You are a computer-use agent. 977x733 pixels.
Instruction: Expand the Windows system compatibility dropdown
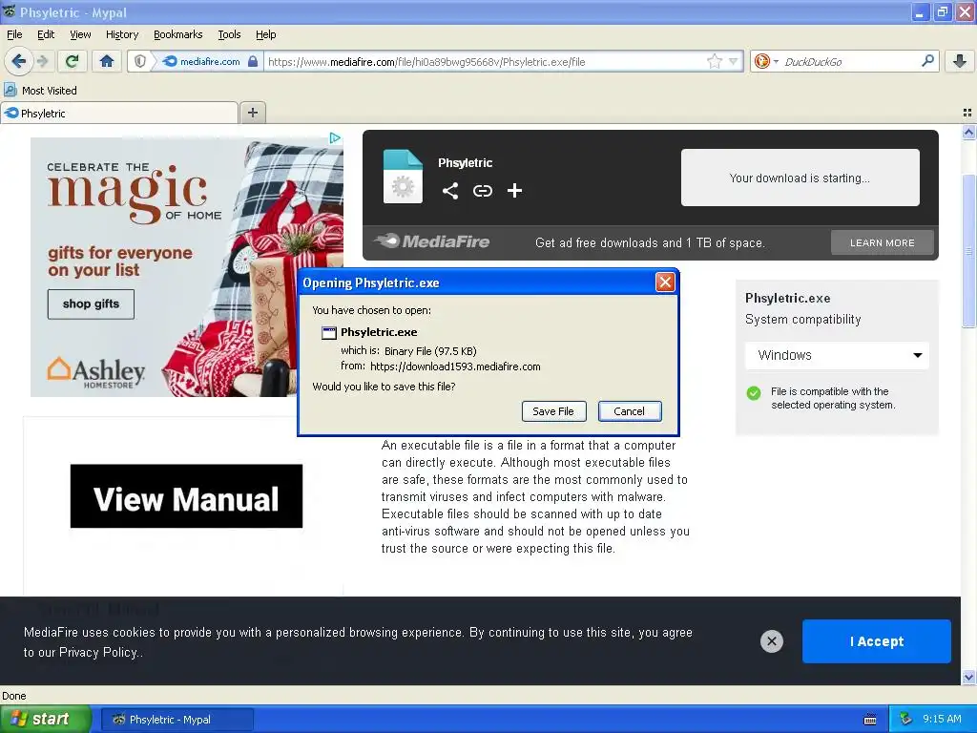[837, 355]
